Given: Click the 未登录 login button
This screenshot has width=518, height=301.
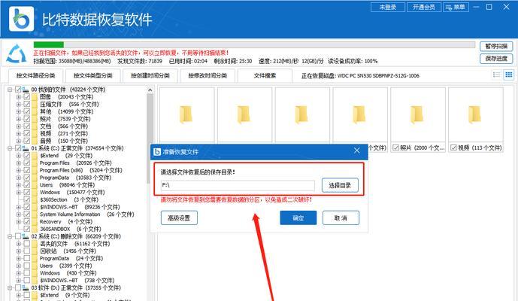Looking at the screenshot, I should click(388, 8).
